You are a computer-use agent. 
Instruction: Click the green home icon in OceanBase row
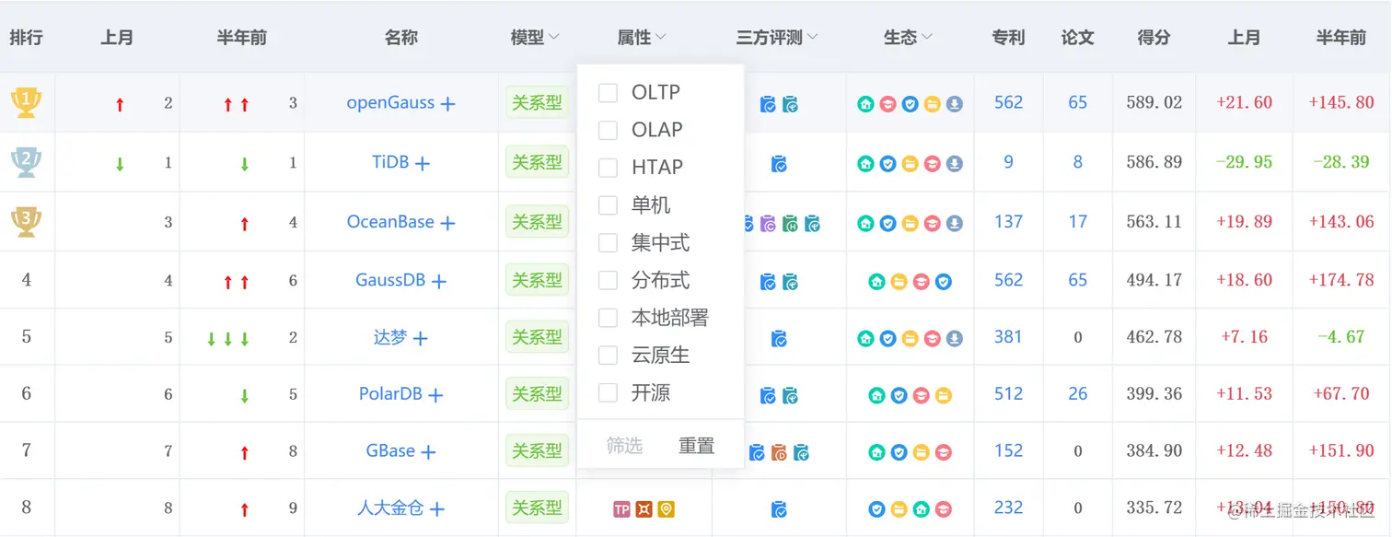point(865,223)
